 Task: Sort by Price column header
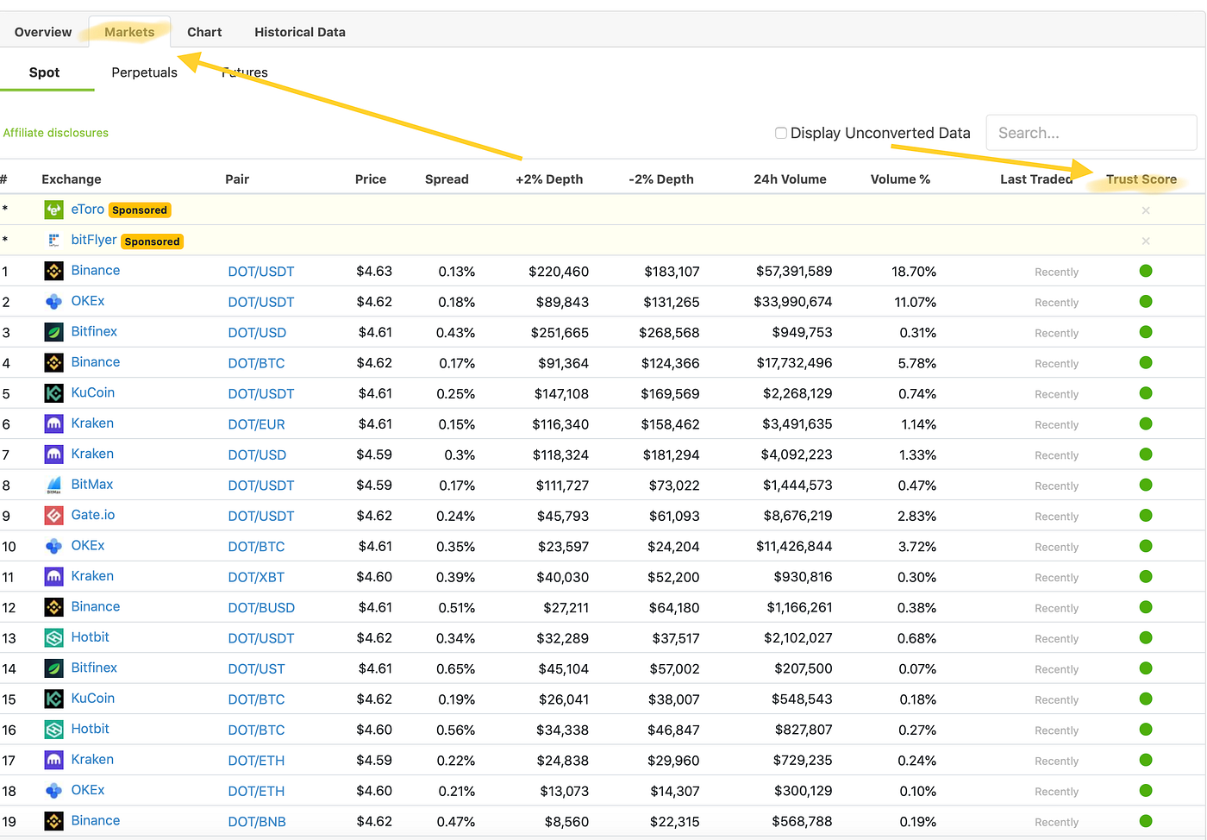tap(371, 179)
